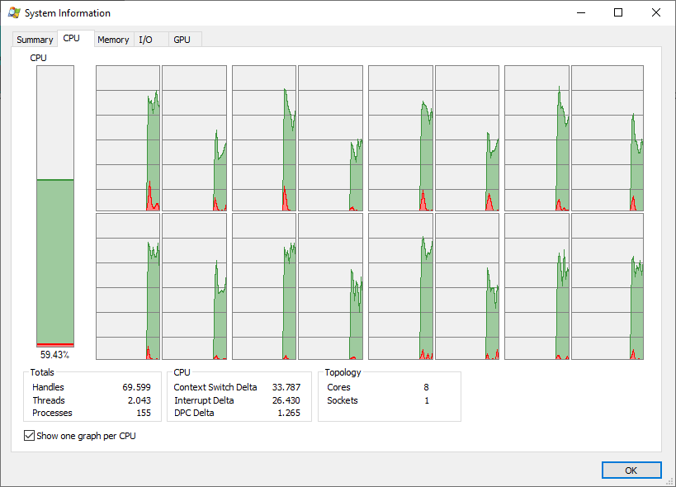
Task: Click the Cores value 8
Action: pos(426,387)
